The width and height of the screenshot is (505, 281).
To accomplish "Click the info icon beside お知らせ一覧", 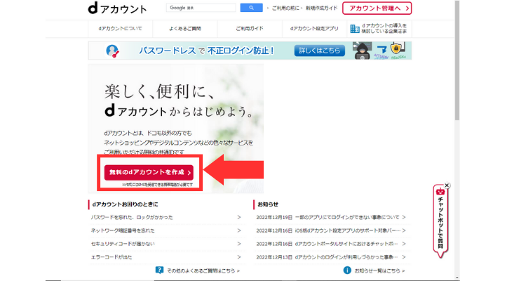I will coord(346,270).
